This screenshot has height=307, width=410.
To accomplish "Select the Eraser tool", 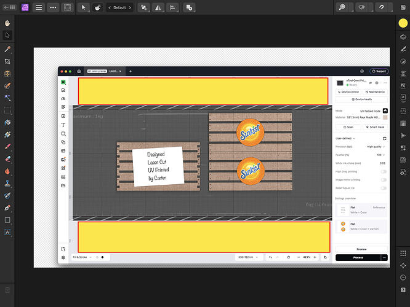I will point(7,159).
